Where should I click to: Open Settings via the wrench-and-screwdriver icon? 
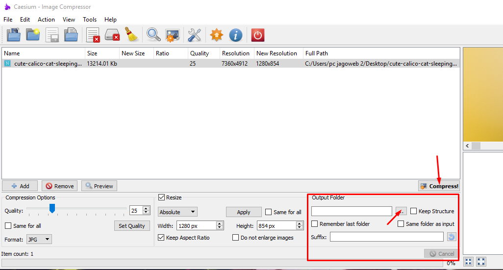point(195,35)
